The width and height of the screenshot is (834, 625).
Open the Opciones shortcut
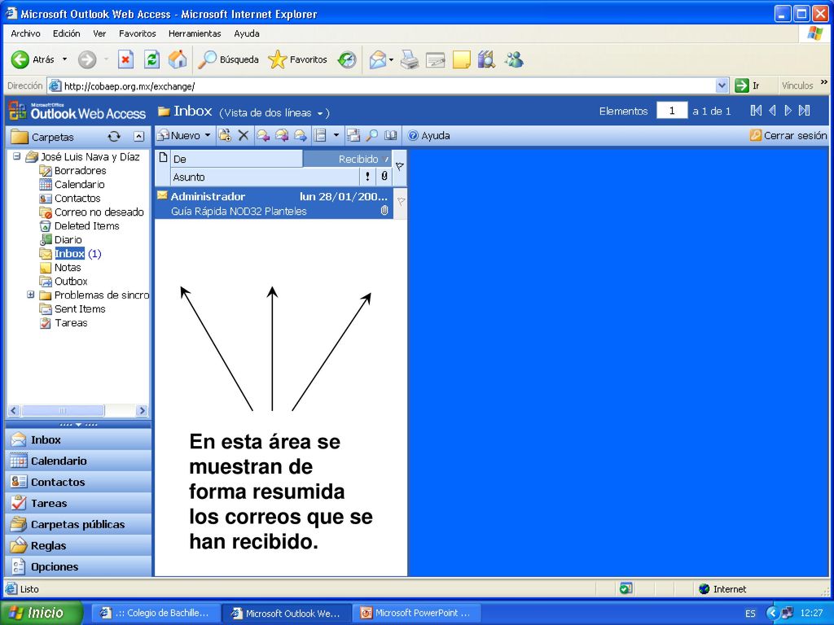coord(78,566)
